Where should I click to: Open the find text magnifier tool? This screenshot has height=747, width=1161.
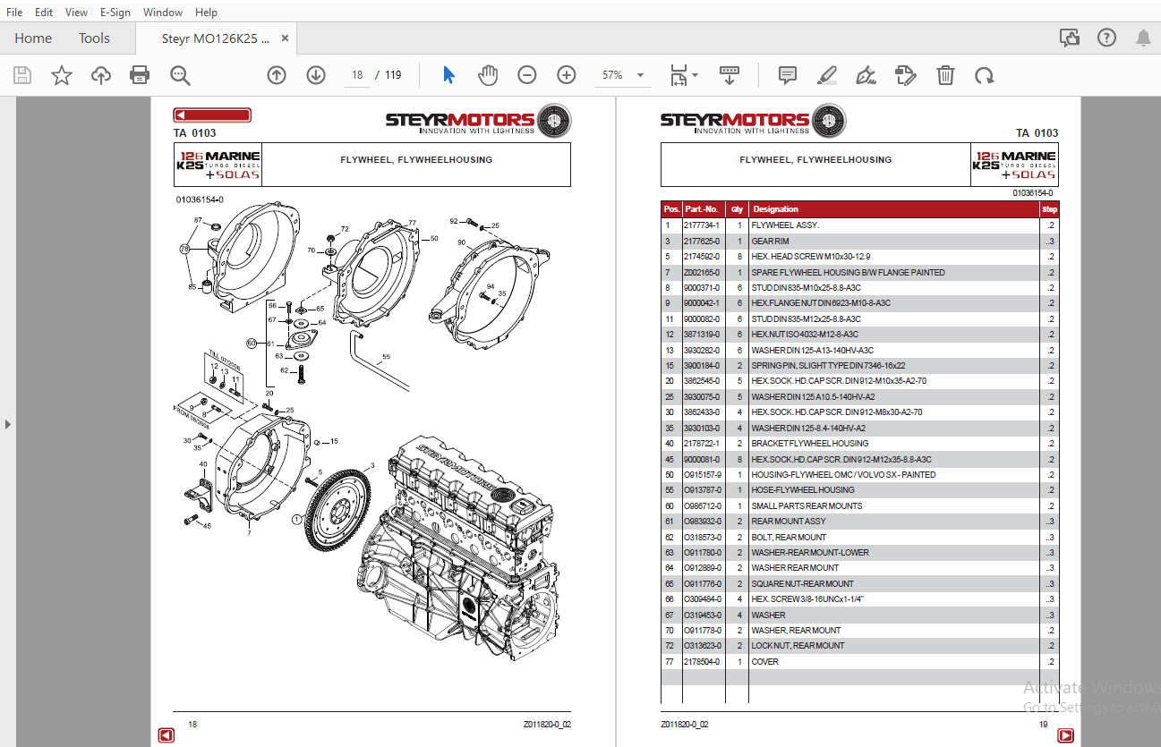click(180, 75)
